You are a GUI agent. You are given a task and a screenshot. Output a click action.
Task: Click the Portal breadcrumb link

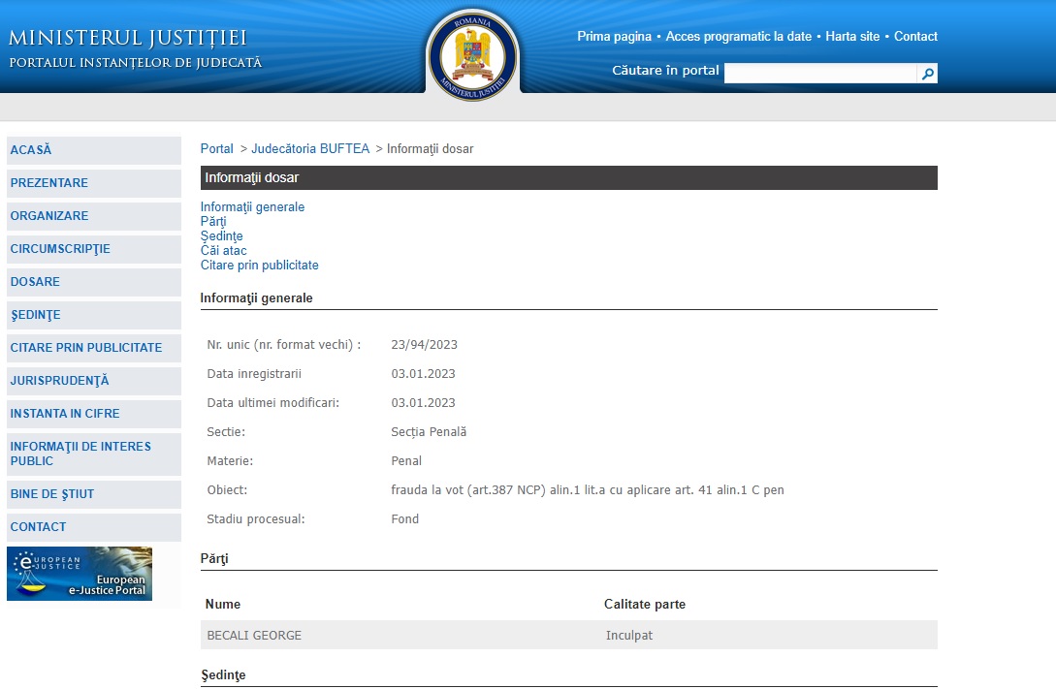(x=217, y=148)
